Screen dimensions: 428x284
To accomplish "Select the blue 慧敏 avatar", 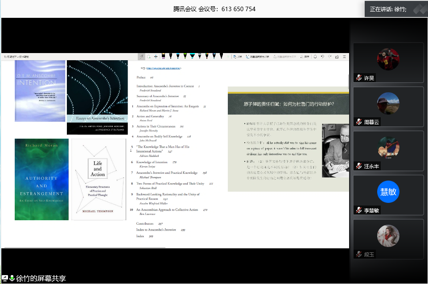I will pos(388,192).
